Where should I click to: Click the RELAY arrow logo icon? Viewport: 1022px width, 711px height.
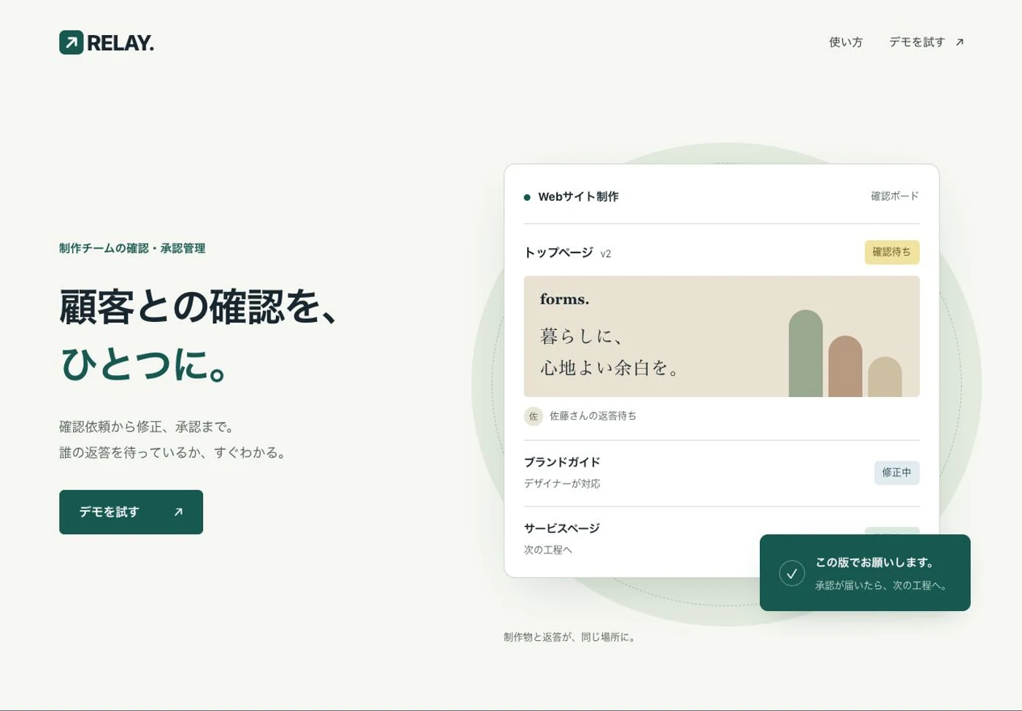(x=71, y=42)
